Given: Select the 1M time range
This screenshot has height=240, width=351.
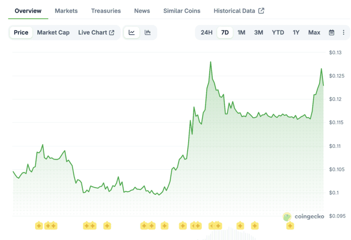Looking at the screenshot, I should [241, 32].
